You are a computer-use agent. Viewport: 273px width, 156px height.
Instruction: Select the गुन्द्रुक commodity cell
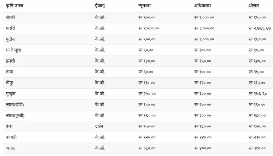point(11,94)
